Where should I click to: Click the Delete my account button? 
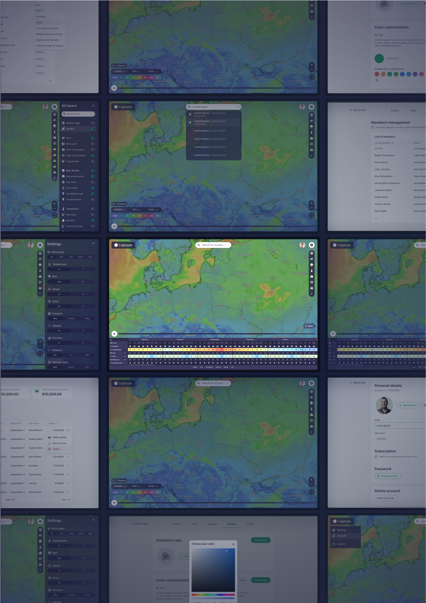tap(385, 498)
